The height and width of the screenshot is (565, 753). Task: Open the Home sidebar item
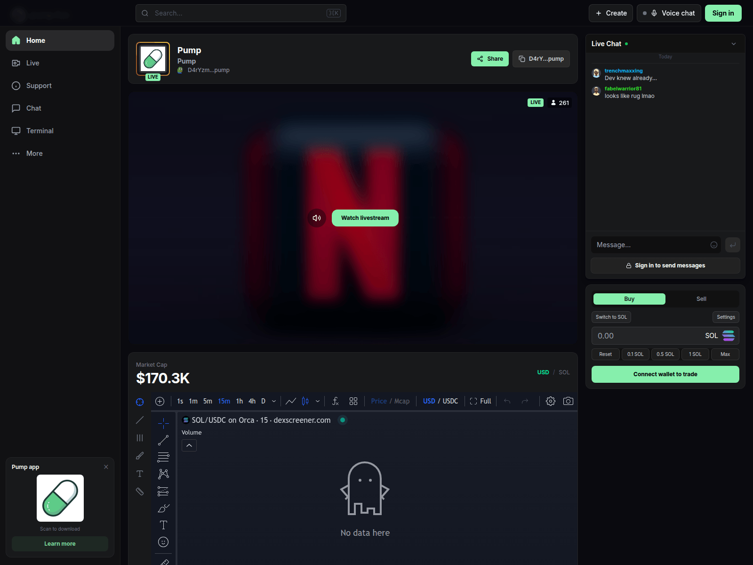tap(60, 40)
